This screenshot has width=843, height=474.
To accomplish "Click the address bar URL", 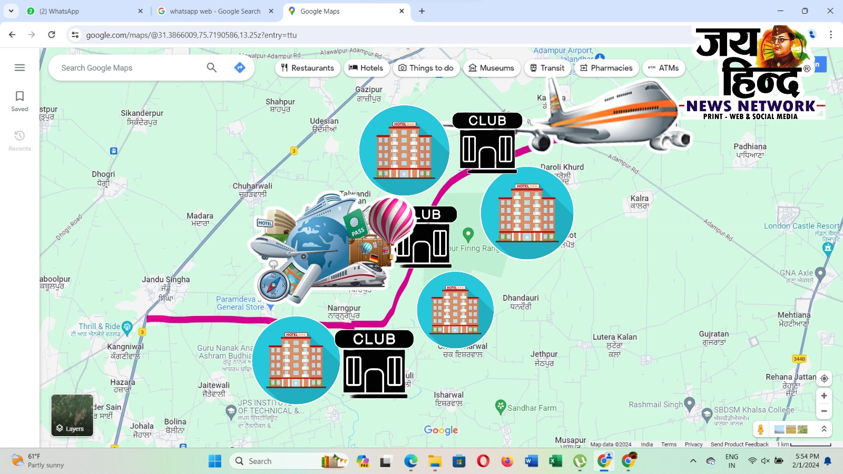I will click(x=191, y=35).
